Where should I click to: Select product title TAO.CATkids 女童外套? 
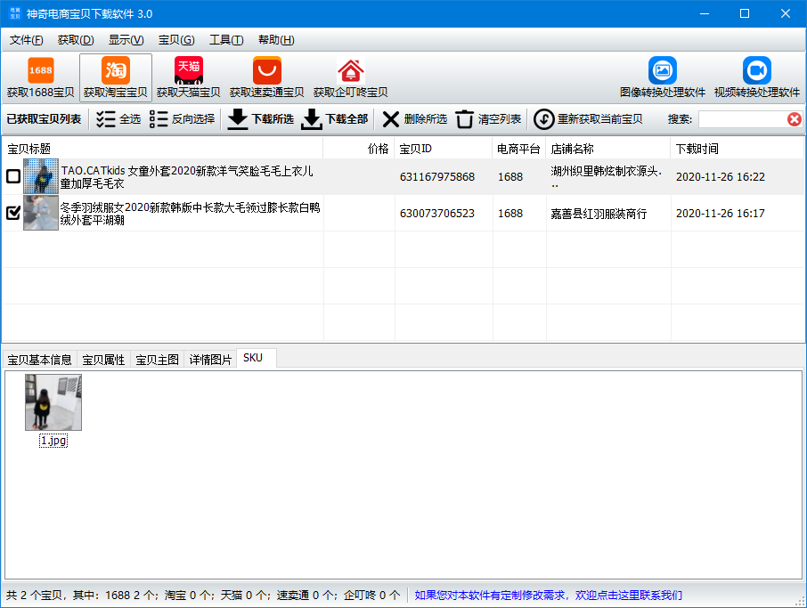(x=186, y=177)
